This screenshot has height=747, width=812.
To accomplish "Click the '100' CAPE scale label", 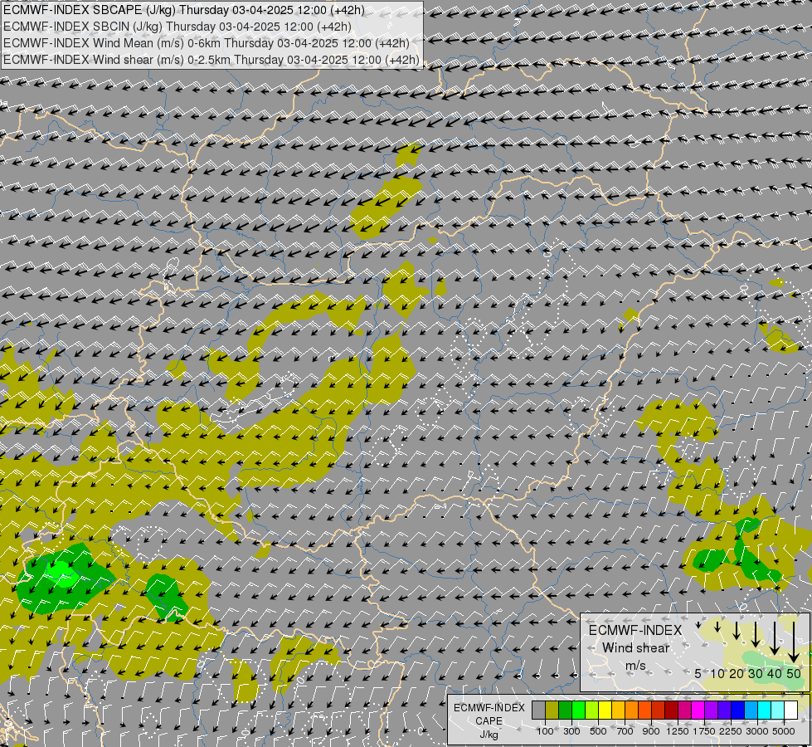I will (545, 731).
